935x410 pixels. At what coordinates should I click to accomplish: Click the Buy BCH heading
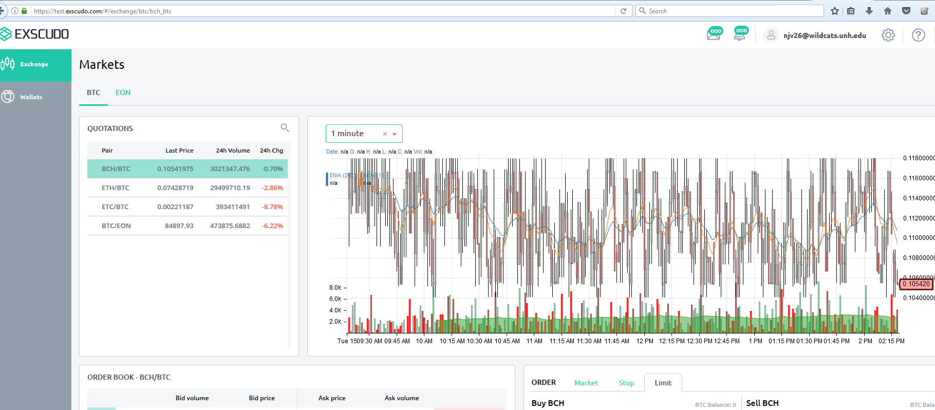click(x=548, y=403)
